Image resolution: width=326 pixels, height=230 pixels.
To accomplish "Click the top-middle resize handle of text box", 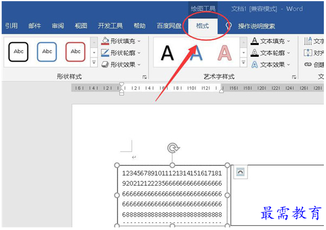I will (x=172, y=166).
